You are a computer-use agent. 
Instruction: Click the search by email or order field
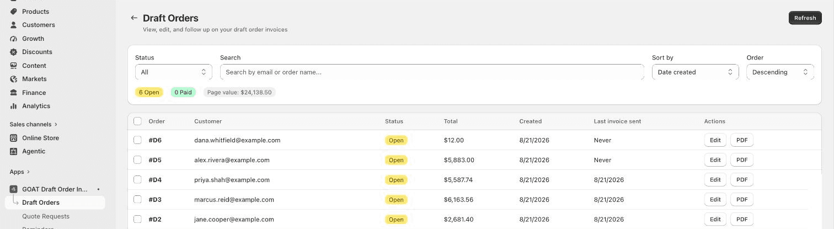click(432, 72)
